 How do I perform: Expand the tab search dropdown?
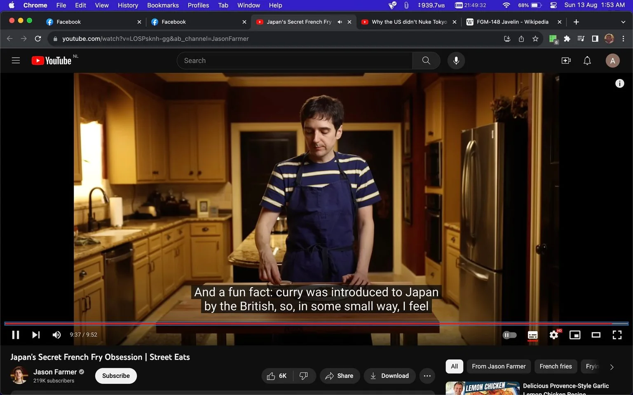(623, 22)
